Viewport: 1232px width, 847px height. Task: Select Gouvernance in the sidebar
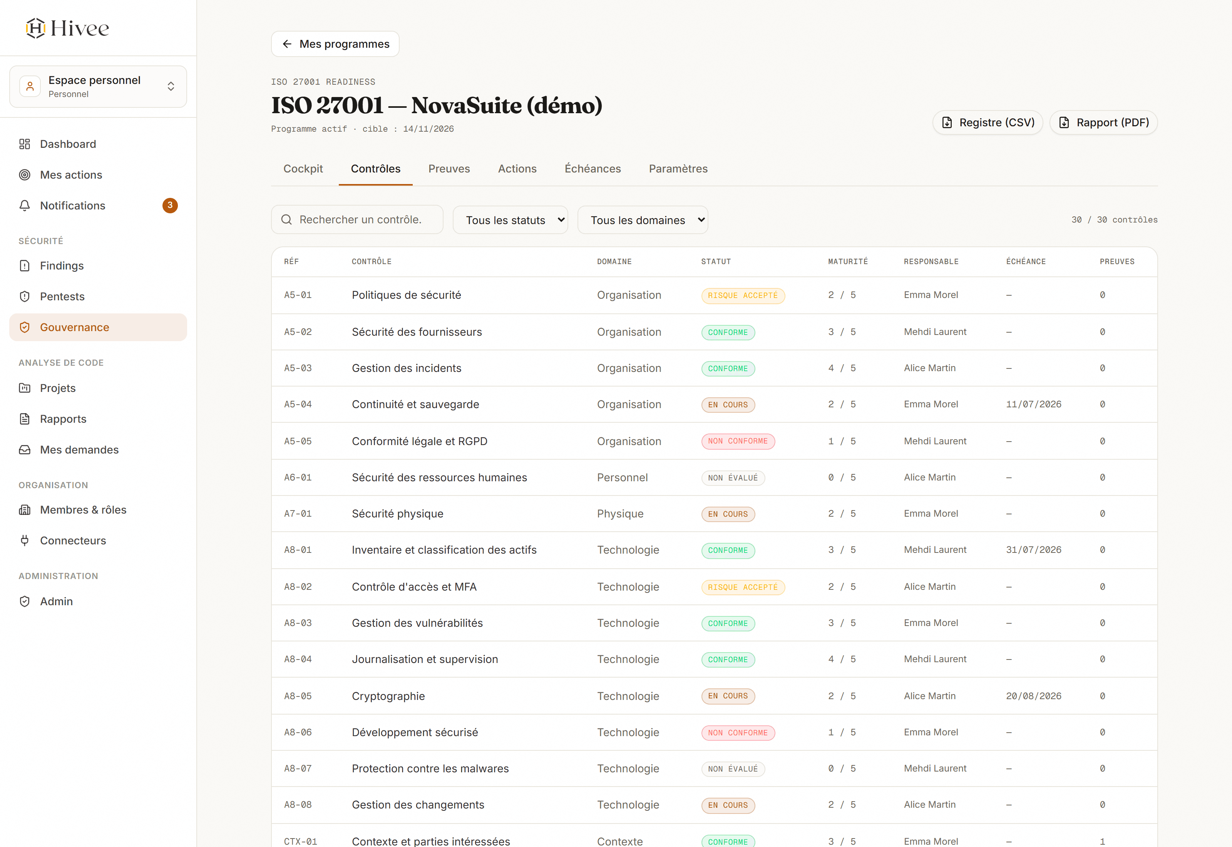(x=98, y=327)
